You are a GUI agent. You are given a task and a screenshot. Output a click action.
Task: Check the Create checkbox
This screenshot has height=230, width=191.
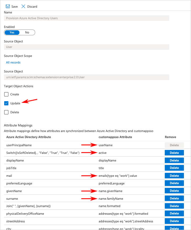click(7, 94)
